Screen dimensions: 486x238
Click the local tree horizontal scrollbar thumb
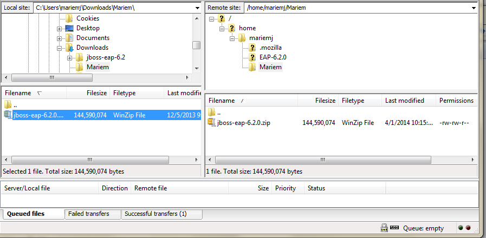(x=52, y=77)
